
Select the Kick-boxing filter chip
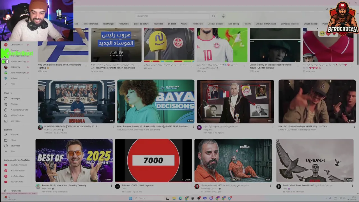pyautogui.click(x=233, y=24)
